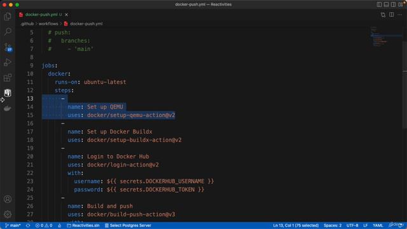Open the Docker whale panel icon
407x229 pixels.
click(x=8, y=108)
